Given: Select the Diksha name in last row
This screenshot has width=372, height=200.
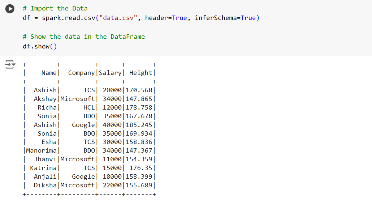Looking at the screenshot, I should tap(45, 185).
